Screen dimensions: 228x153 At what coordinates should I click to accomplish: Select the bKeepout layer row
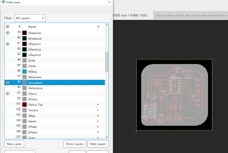tap(55, 38)
